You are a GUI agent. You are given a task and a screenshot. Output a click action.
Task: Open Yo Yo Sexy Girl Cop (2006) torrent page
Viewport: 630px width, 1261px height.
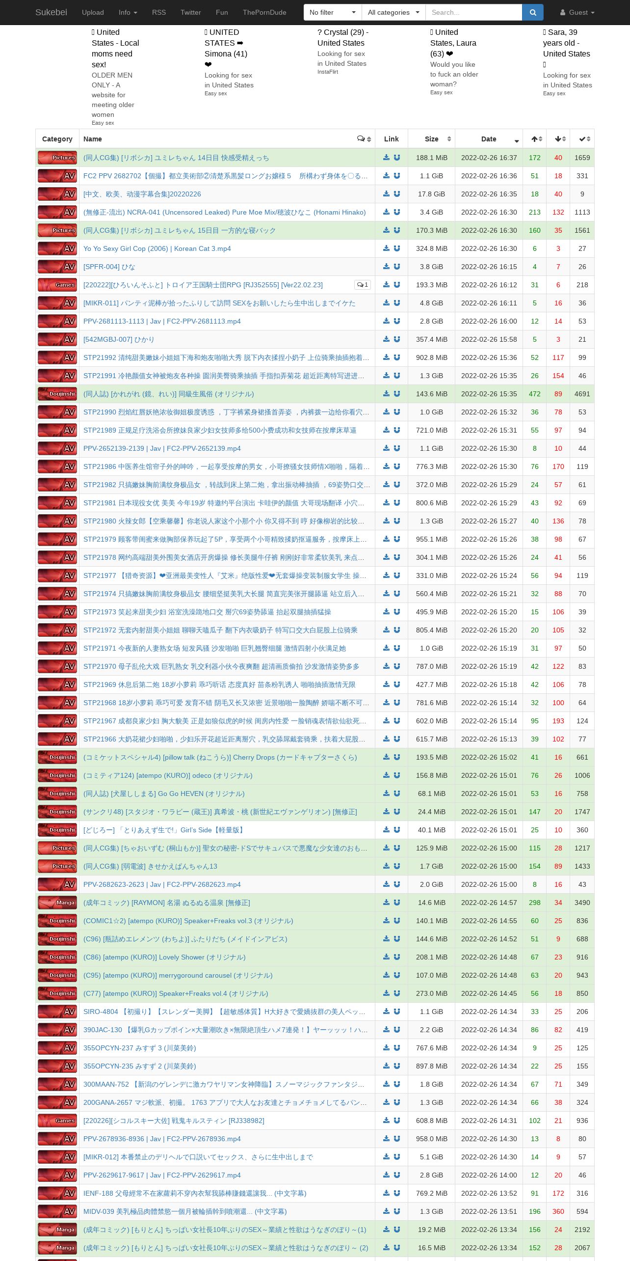tap(157, 248)
